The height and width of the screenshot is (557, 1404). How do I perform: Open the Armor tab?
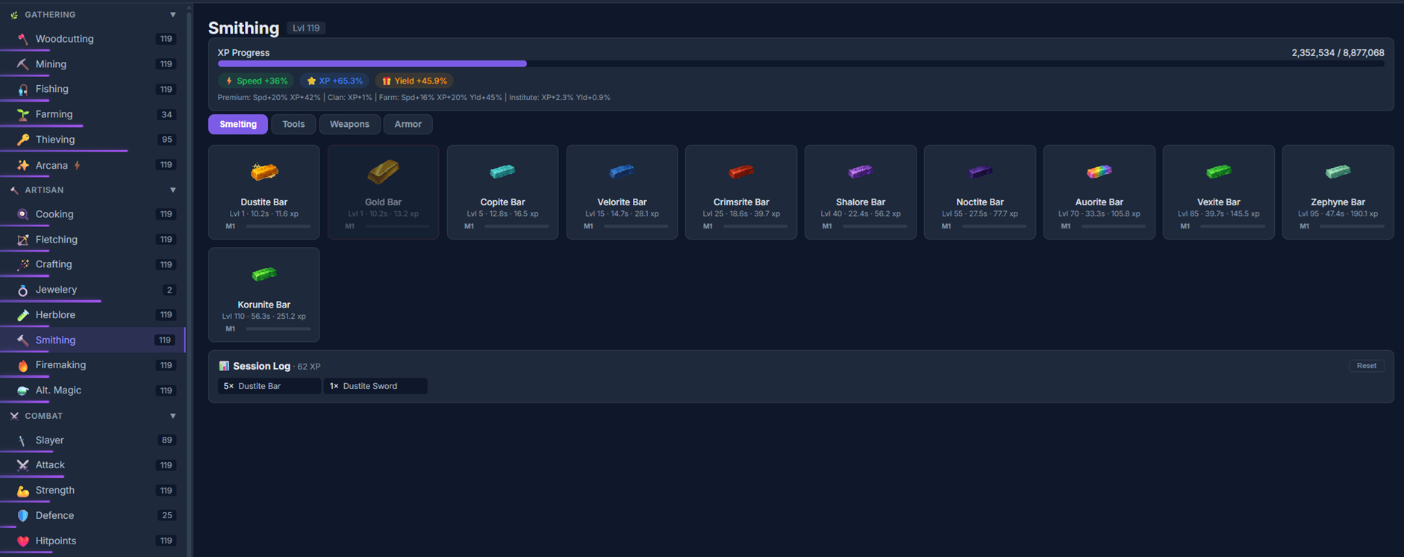[x=408, y=124]
